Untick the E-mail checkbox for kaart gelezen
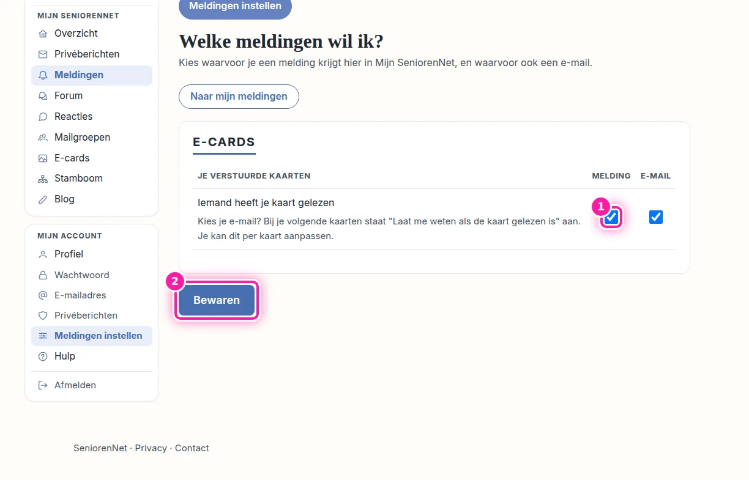This screenshot has width=749, height=480. (x=656, y=217)
